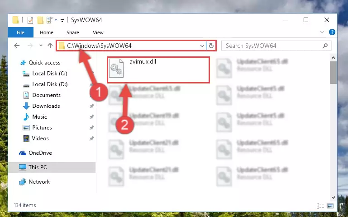Click the Search SysWOW64 box
Screen dimensions: 348x217
tap(276, 46)
